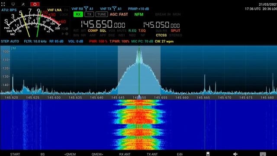Screen dimensions: 277x156
Task: Adjust CW: 27 wpm speed
Action: tap(164, 42)
